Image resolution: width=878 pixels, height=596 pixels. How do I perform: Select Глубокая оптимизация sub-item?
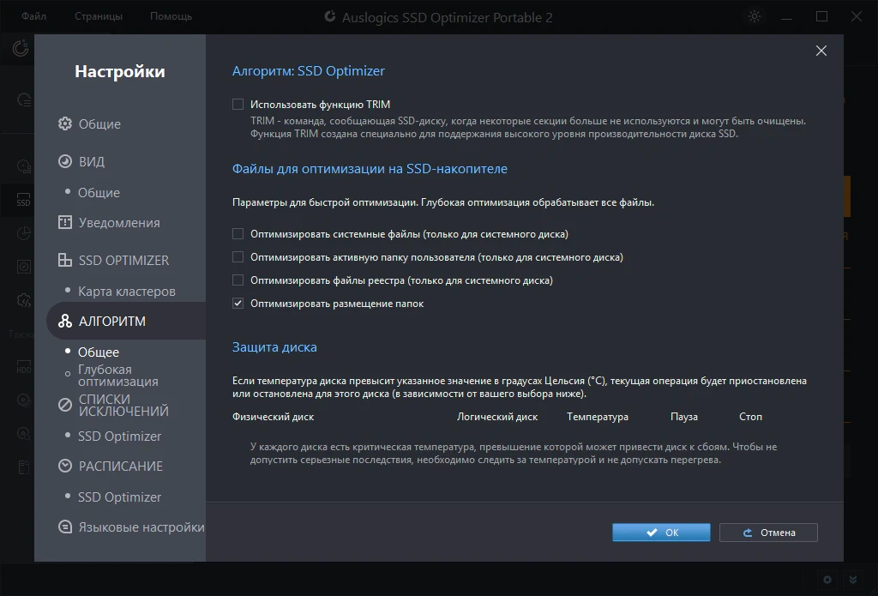(118, 376)
